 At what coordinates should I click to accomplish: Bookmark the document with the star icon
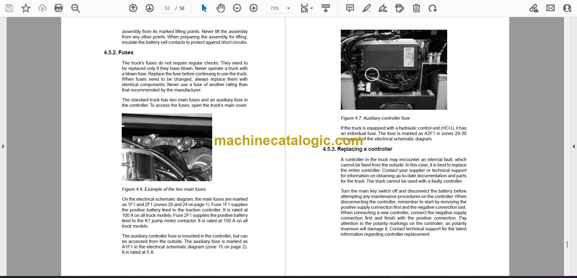click(26, 8)
